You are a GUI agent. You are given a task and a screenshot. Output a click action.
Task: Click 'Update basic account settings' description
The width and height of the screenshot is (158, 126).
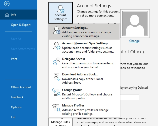click(88, 50)
